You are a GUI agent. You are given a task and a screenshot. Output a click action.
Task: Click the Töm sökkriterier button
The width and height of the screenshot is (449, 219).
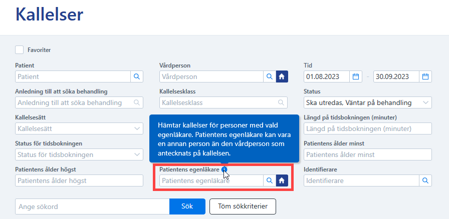click(243, 206)
